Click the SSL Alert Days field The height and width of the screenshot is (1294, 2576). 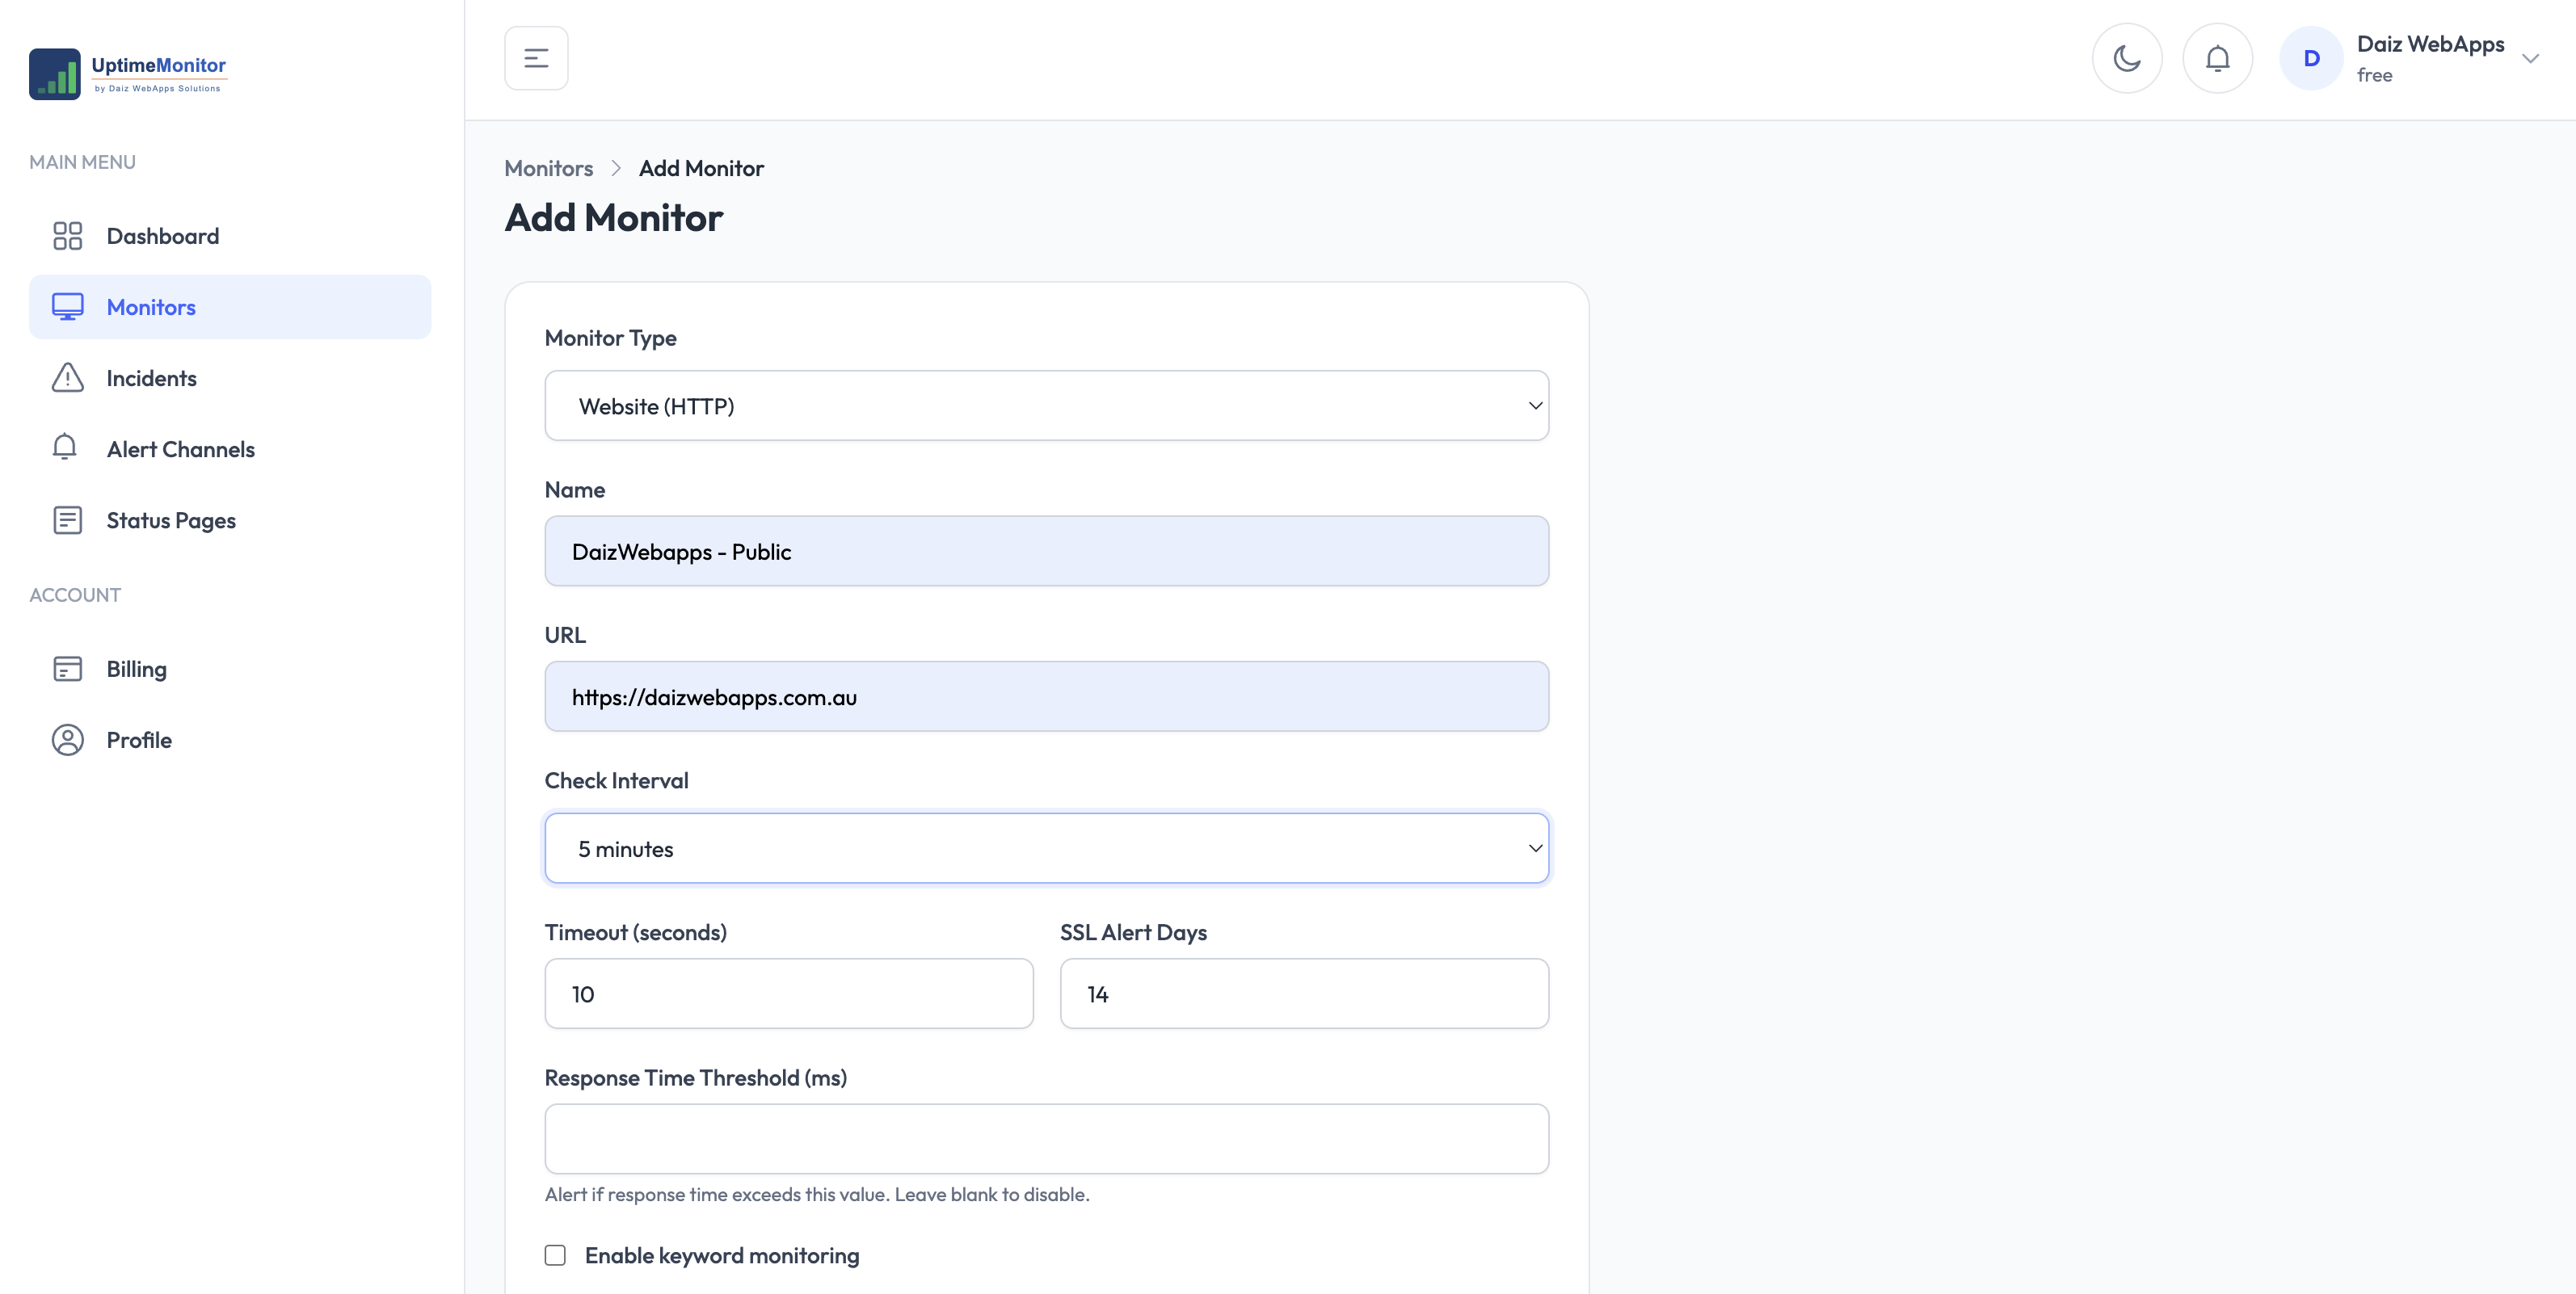pyautogui.click(x=1304, y=994)
